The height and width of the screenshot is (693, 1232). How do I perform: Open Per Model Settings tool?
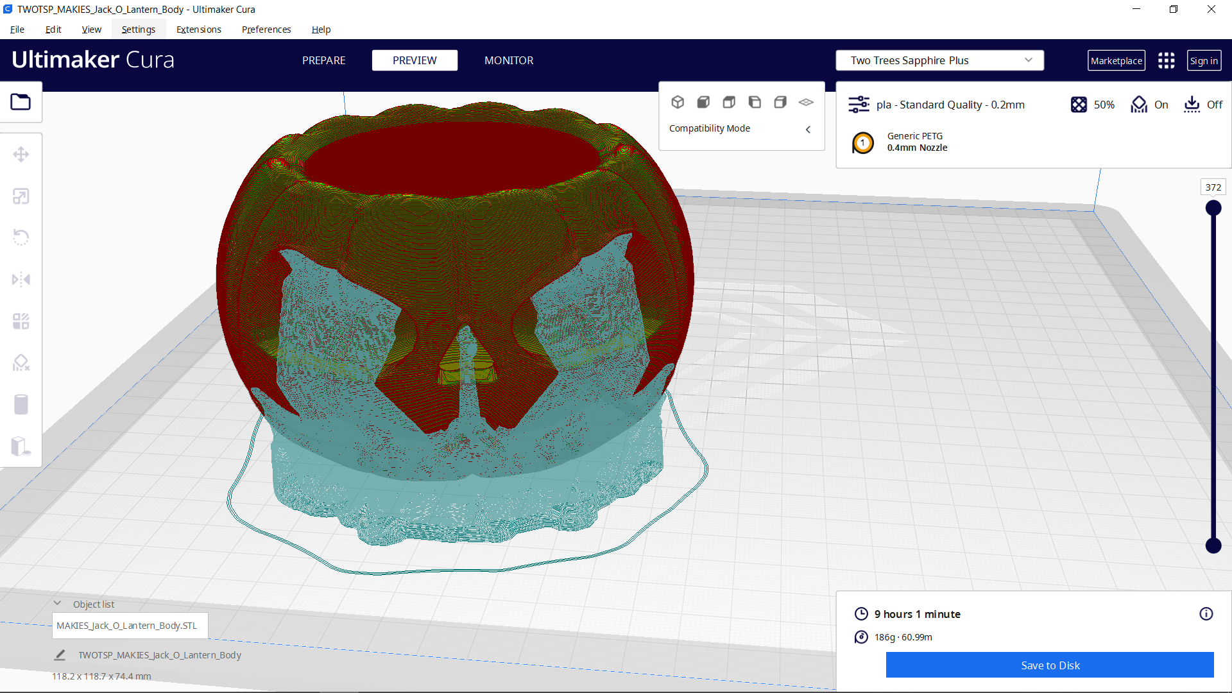(21, 321)
